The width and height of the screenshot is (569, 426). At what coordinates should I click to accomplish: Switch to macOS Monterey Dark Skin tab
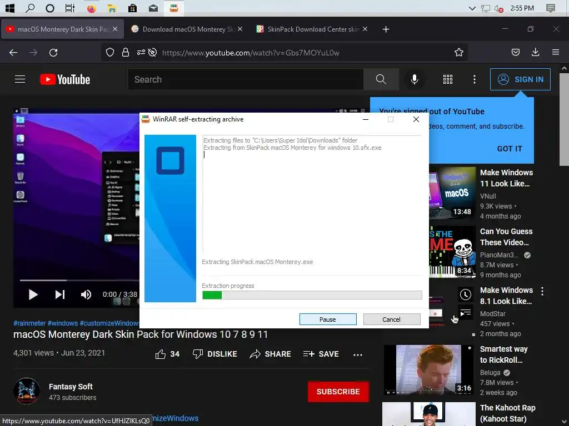coord(62,29)
